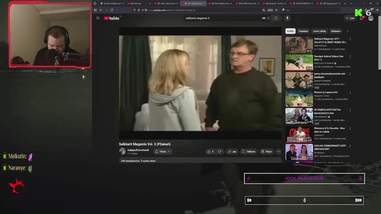This screenshot has width=381, height=214.
Task: Open Salkkarit Megamix 2017 video thumbnail
Action: [x=299, y=45]
